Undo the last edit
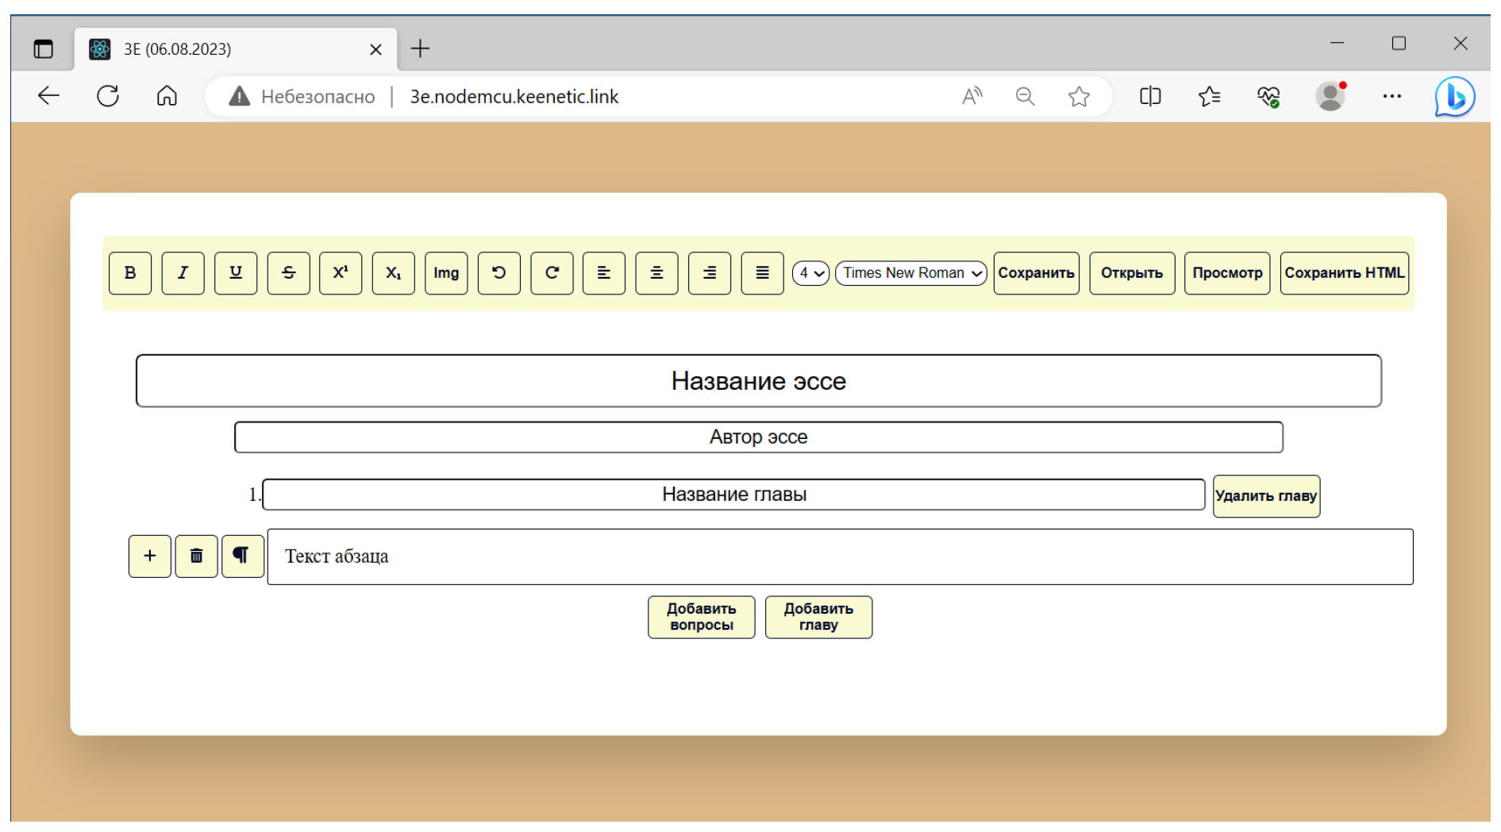1501x832 pixels. tap(498, 273)
